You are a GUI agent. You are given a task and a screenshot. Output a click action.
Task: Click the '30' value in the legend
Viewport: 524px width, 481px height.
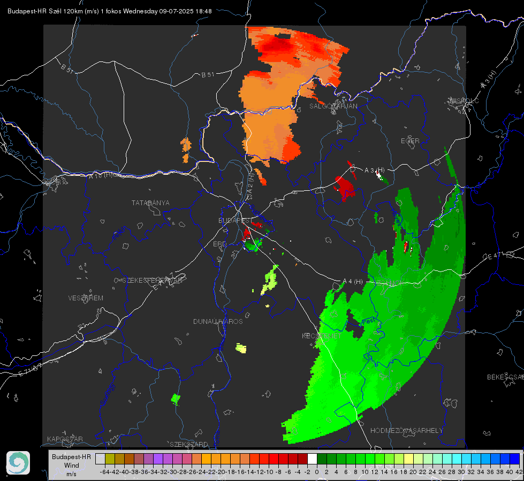click(x=461, y=472)
